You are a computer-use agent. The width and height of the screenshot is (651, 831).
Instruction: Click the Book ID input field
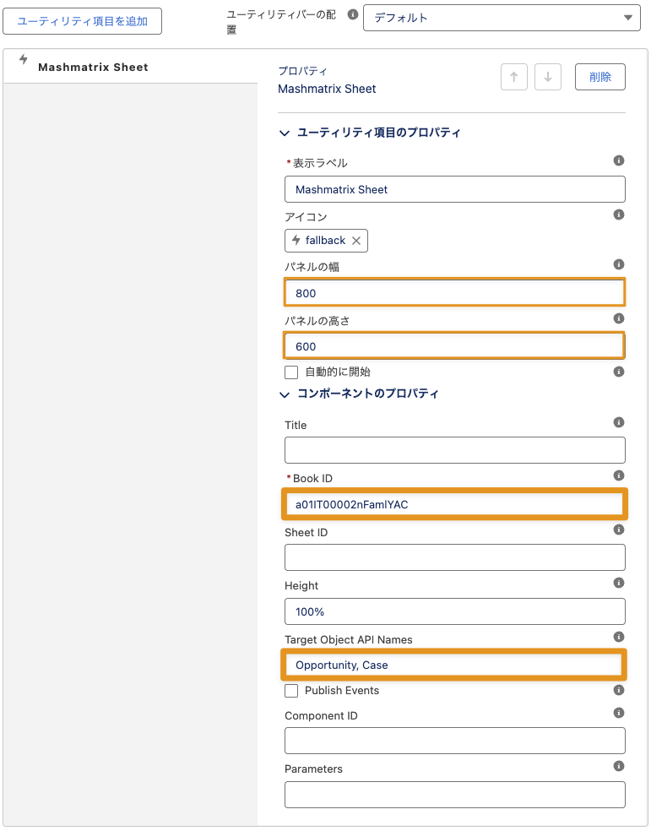pos(455,504)
